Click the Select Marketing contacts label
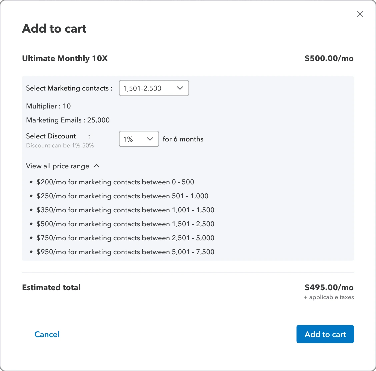This screenshot has height=371, width=376. [x=69, y=88]
